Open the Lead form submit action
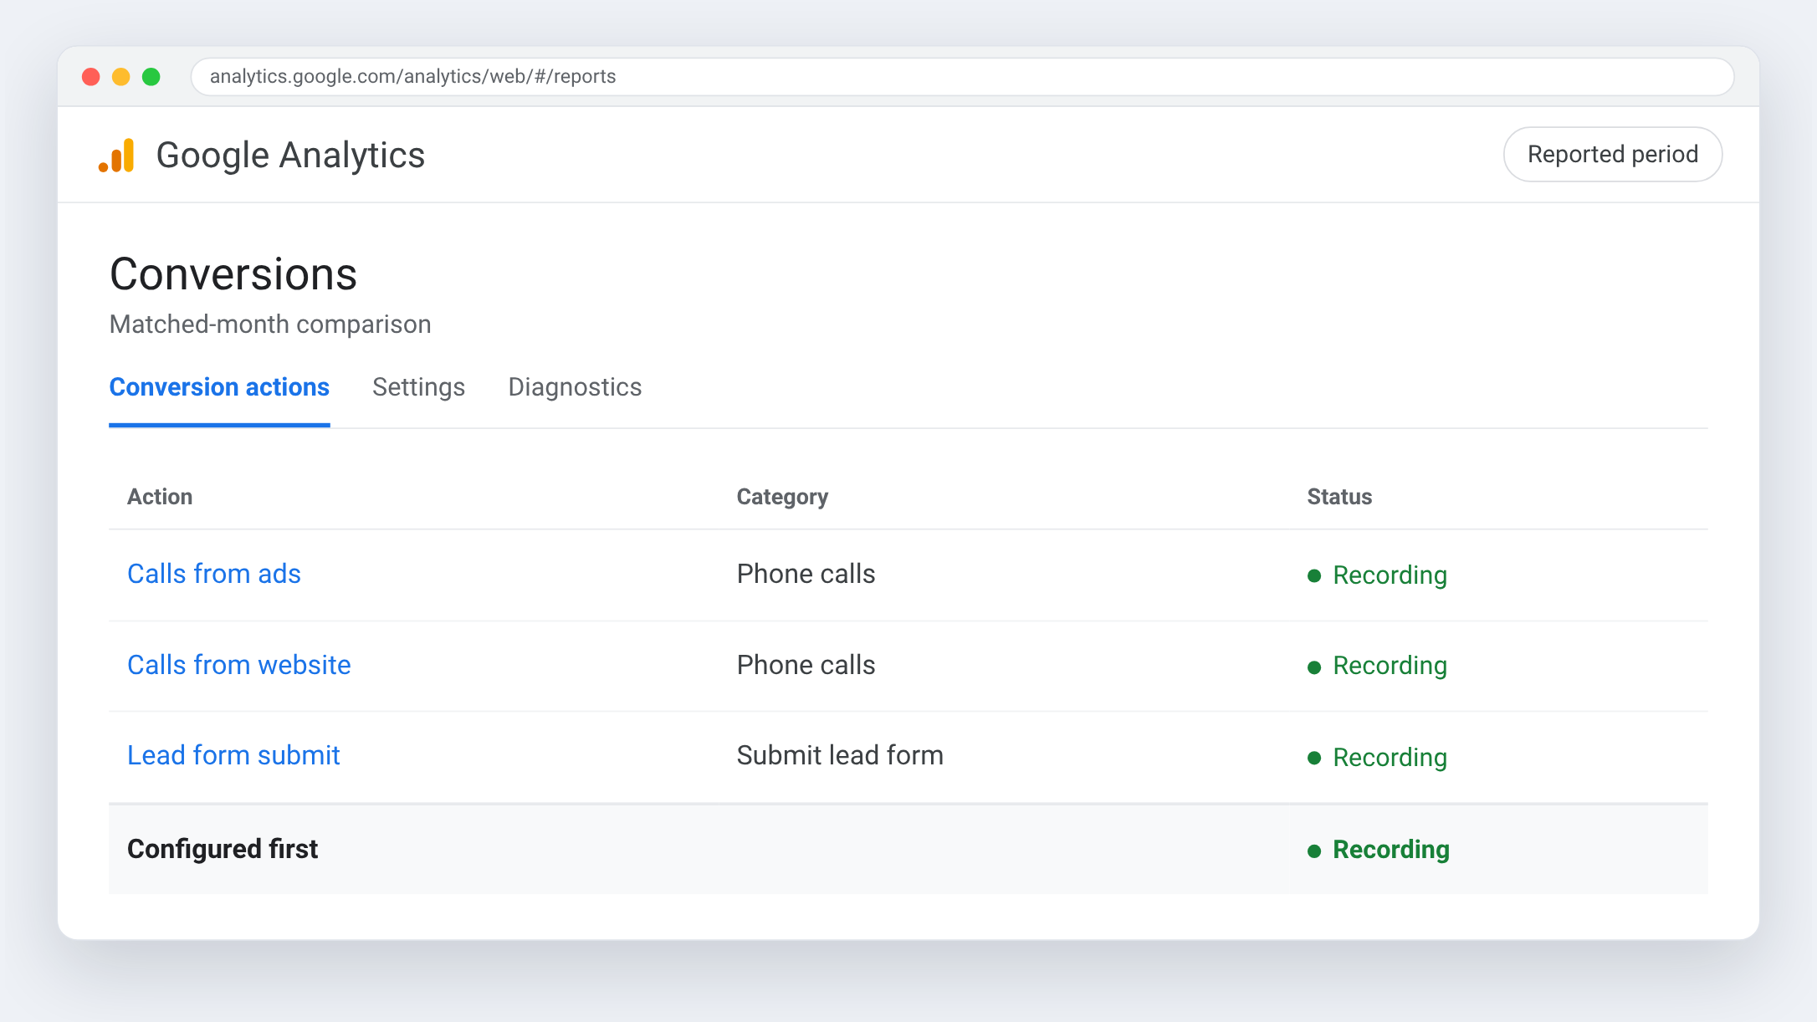 (233, 755)
